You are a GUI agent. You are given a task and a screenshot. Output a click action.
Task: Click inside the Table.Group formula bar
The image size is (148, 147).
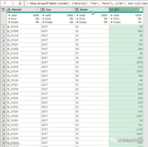pos(86,4)
